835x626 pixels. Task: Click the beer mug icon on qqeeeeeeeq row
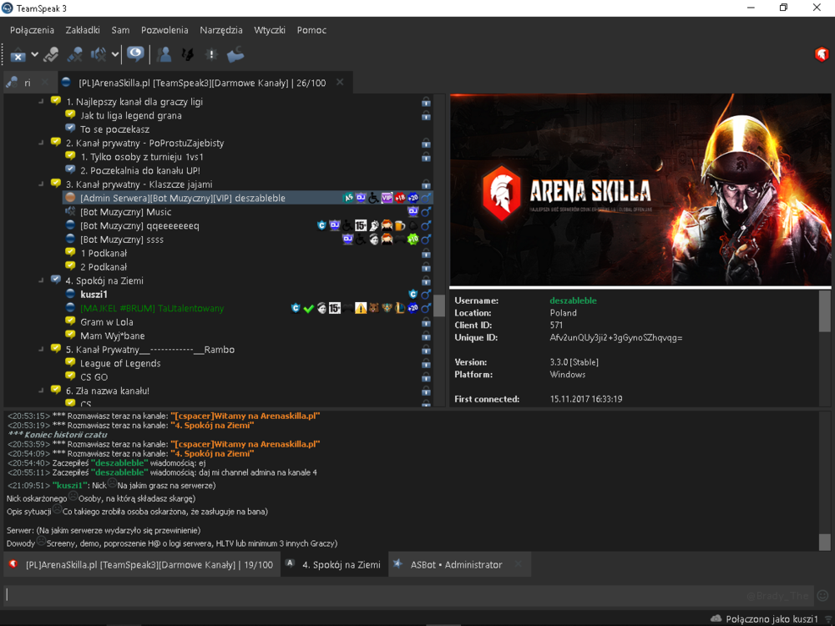(400, 225)
